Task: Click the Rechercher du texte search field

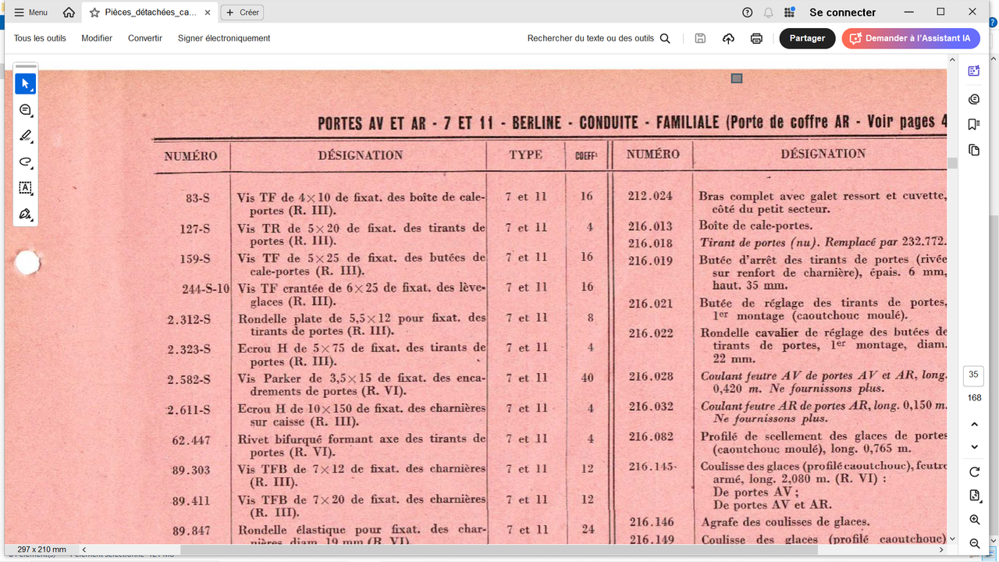Action: click(x=591, y=38)
